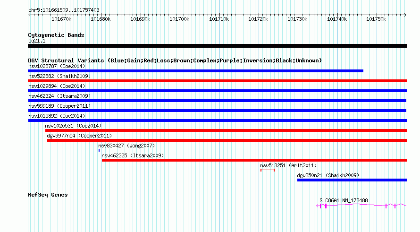Open variant label nsv599189 (Cooper2011)
Viewport: 420px width, 232px height.
[59, 106]
